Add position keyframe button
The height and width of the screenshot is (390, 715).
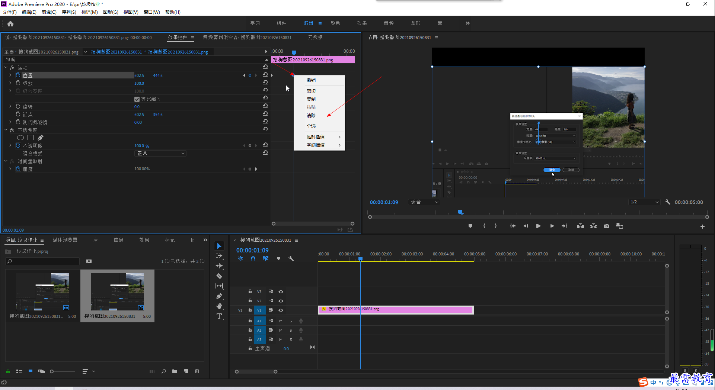[x=250, y=75]
